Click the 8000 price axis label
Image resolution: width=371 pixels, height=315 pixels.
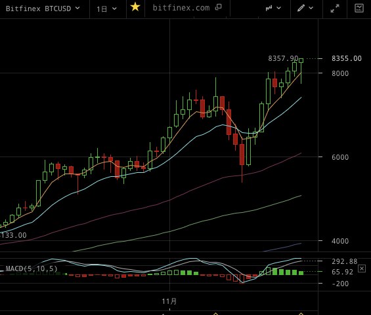pyautogui.click(x=340, y=73)
